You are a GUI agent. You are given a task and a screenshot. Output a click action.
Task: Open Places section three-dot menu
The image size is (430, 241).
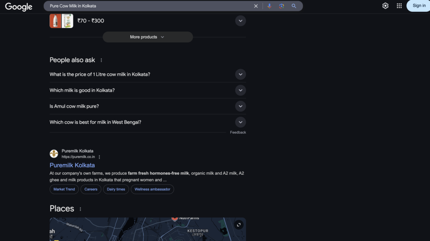pyautogui.click(x=80, y=209)
